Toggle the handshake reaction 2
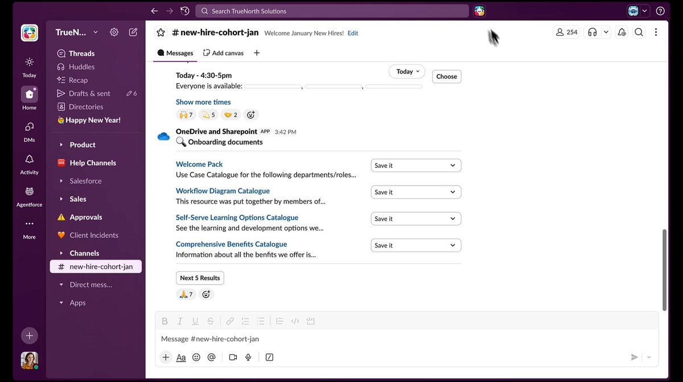The width and height of the screenshot is (683, 382). 231,114
